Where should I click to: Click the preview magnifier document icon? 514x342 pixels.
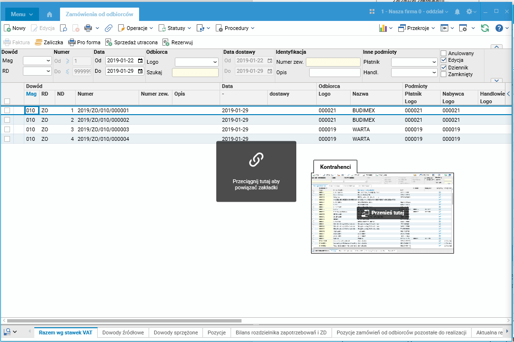click(63, 28)
